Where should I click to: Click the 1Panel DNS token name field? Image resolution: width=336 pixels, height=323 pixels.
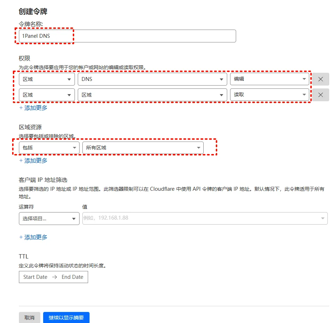click(127, 36)
